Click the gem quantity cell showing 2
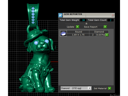This screenshot has width=128, height=96. click(93, 35)
